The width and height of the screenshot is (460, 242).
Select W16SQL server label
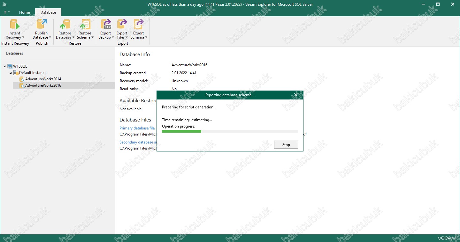coord(20,66)
